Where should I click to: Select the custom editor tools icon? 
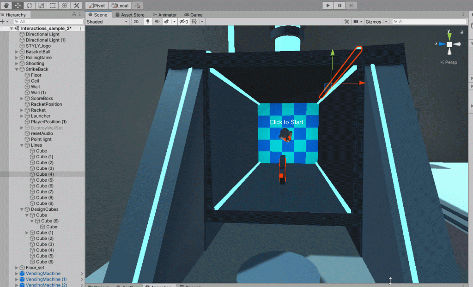[x=75, y=6]
